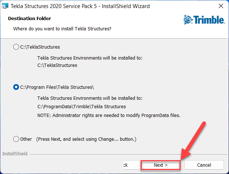The image size is (229, 174).
Task: Go back using the partially hidden Back button
Action: [125, 165]
